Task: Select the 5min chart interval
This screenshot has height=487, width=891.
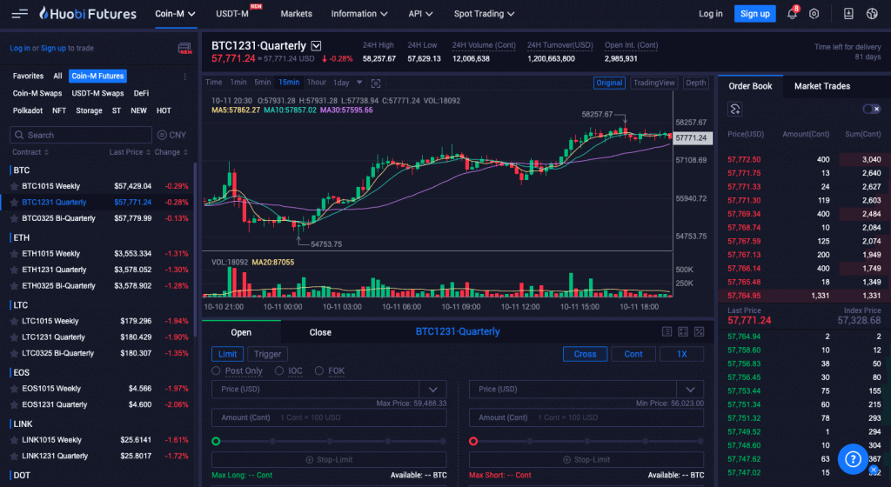Action: click(263, 83)
